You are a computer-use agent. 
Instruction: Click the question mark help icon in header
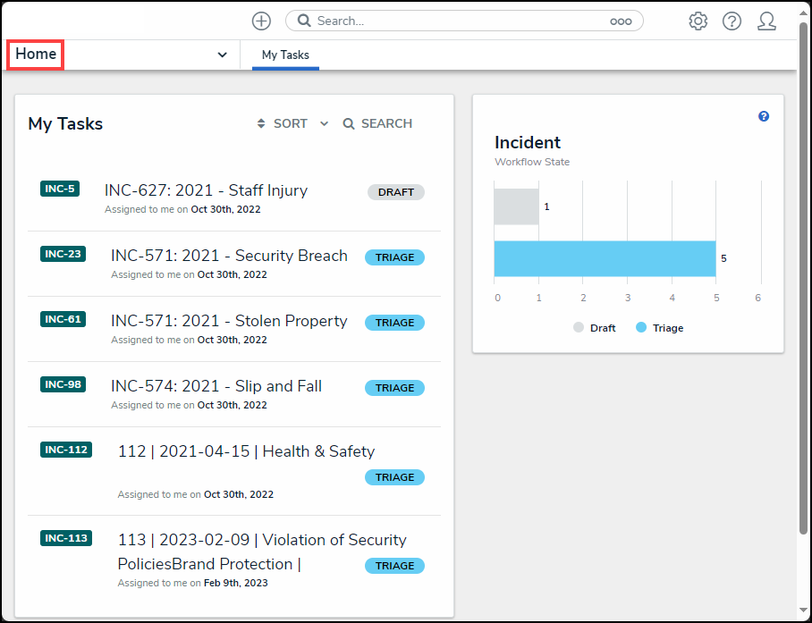point(732,21)
